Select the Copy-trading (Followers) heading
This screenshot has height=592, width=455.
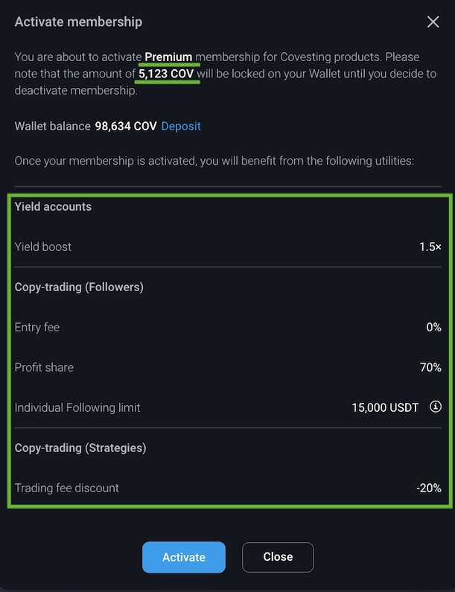coord(79,287)
